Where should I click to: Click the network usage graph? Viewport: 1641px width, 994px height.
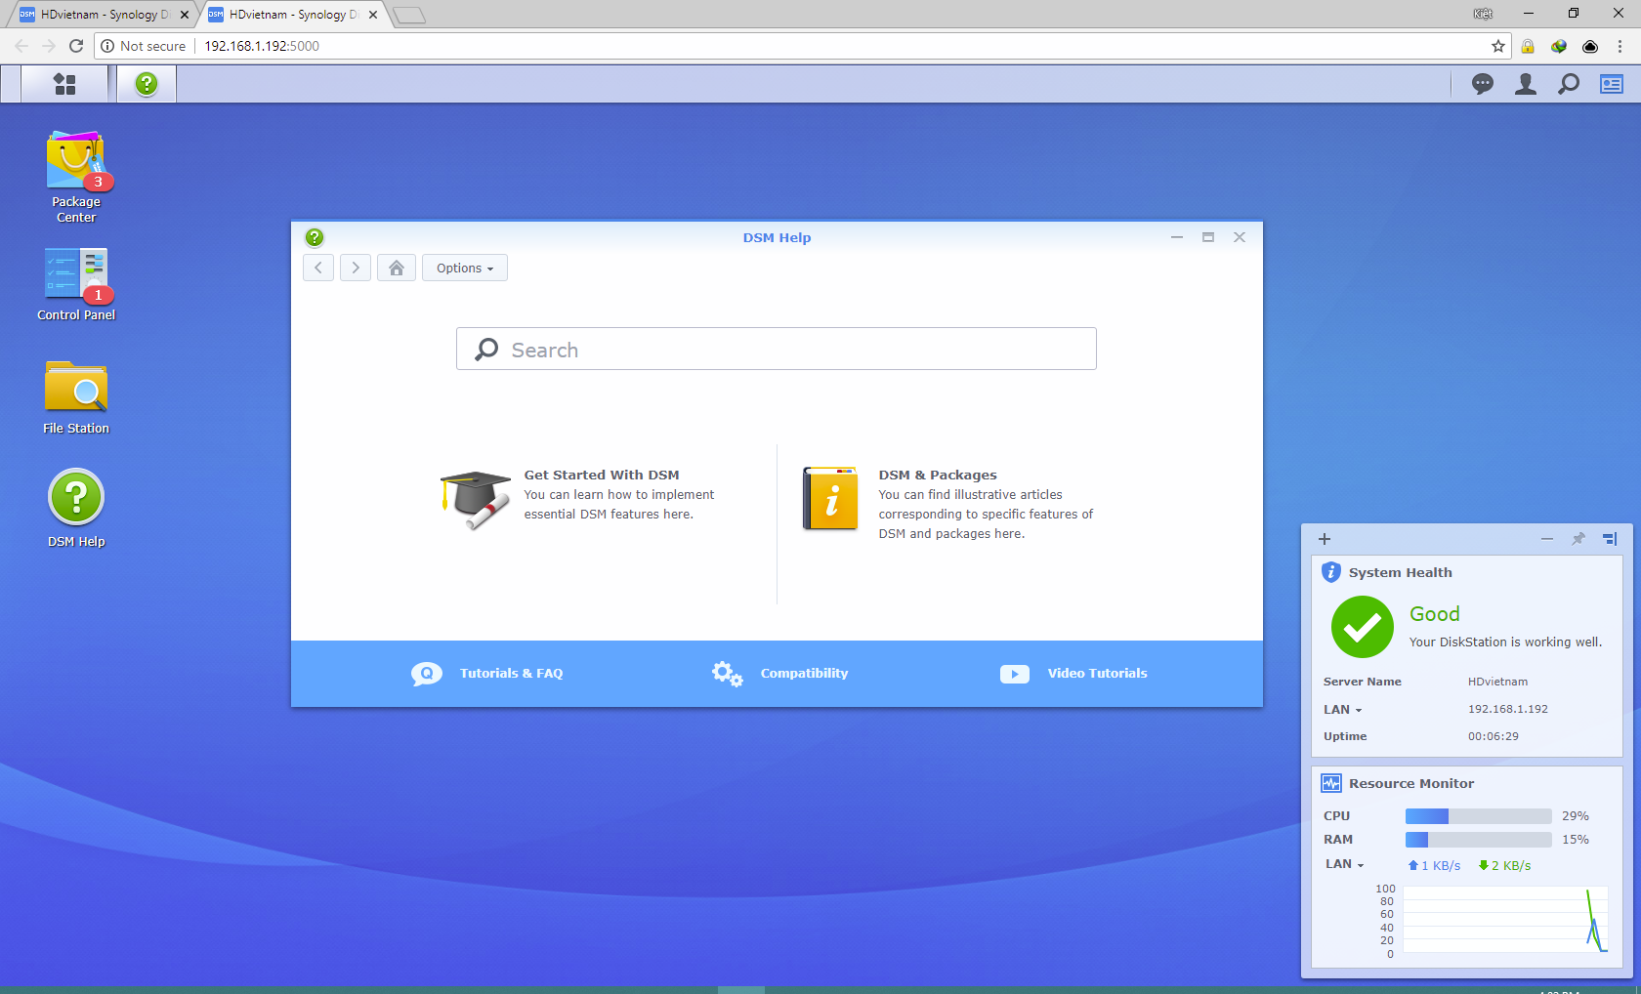click(1505, 920)
